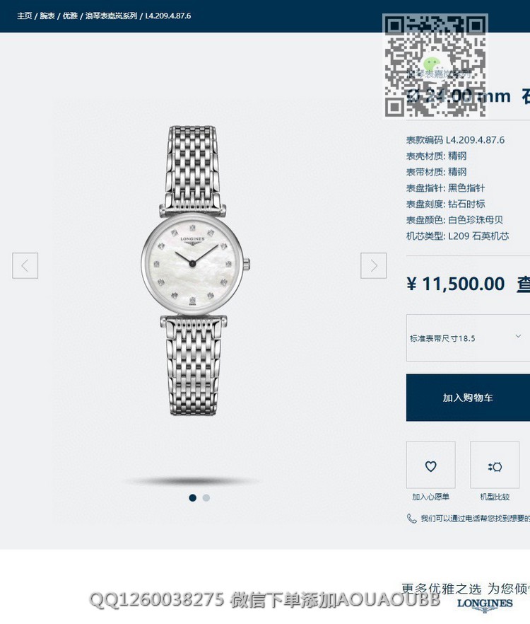Click the L4.209.4.87.6 breadcrumb item

pyautogui.click(x=167, y=16)
